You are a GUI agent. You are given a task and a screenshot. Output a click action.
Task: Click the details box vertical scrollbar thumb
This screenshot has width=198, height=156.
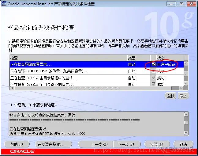tap(186, 123)
